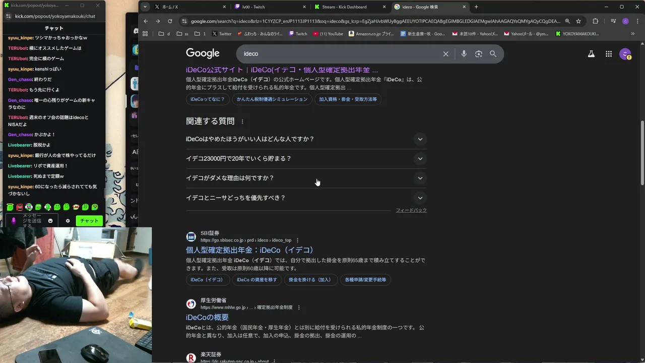Open the Chrome extensions puzzle icon
645x363 pixels.
pos(596,21)
